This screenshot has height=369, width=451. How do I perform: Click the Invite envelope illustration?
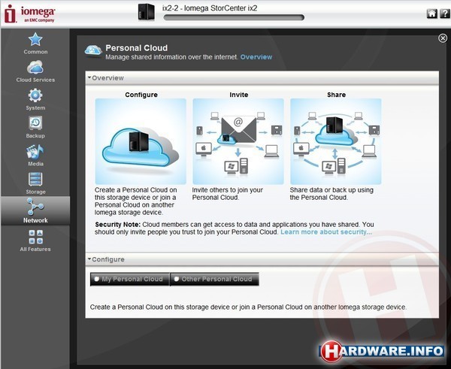point(238,141)
